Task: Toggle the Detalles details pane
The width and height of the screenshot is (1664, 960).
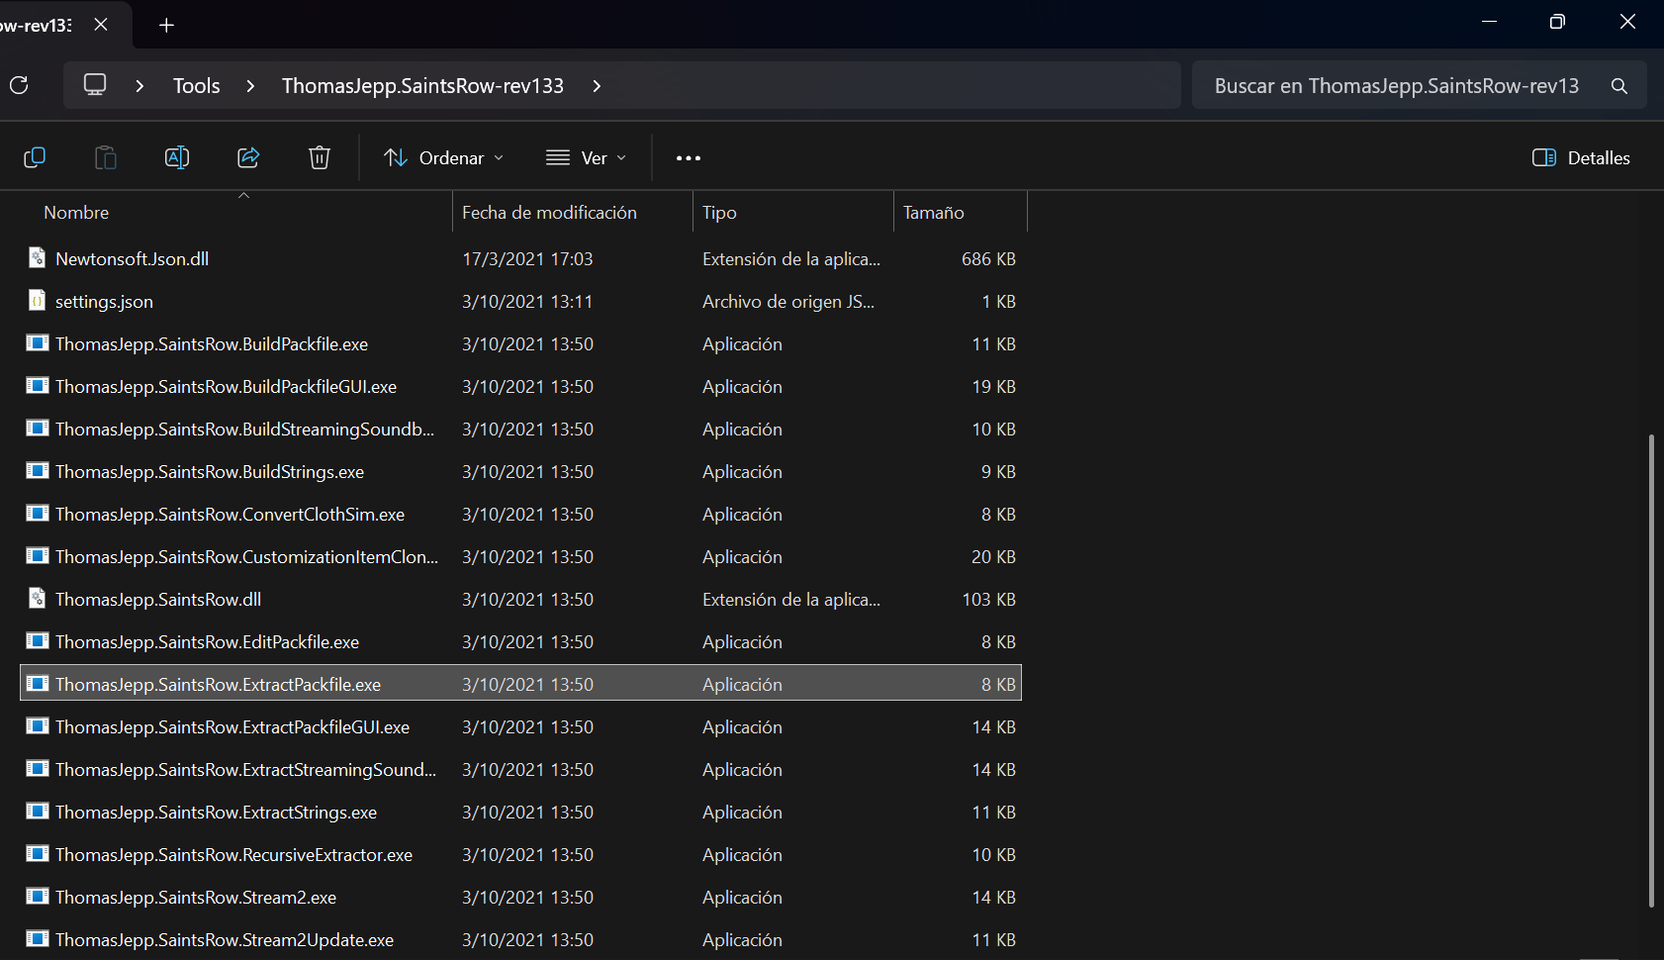Action: tap(1581, 158)
